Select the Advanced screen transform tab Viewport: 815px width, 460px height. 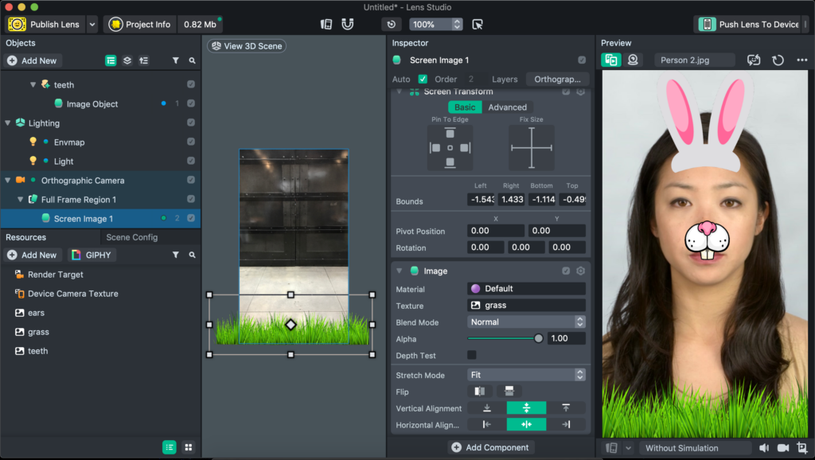[507, 107]
